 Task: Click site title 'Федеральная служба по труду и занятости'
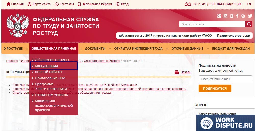tap(66, 26)
